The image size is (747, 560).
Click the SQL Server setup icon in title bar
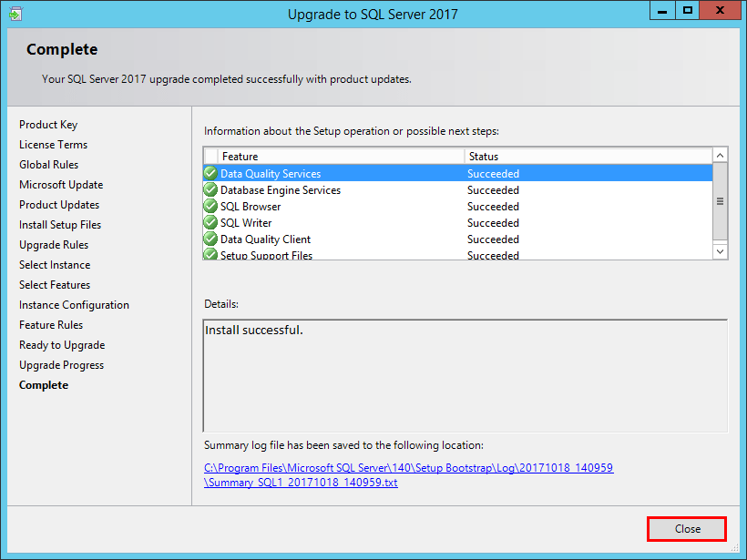[15, 14]
